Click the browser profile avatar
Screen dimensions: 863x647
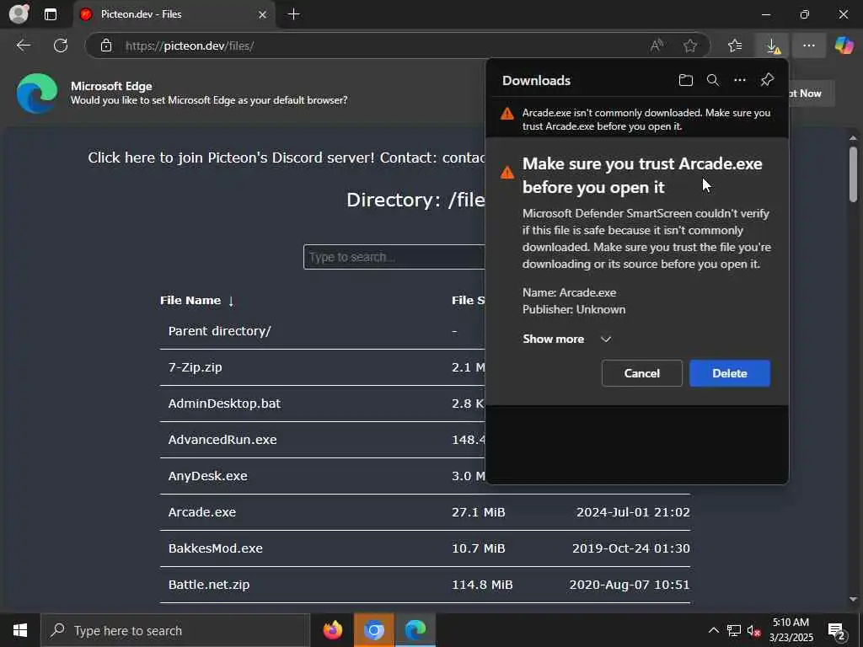(x=19, y=13)
